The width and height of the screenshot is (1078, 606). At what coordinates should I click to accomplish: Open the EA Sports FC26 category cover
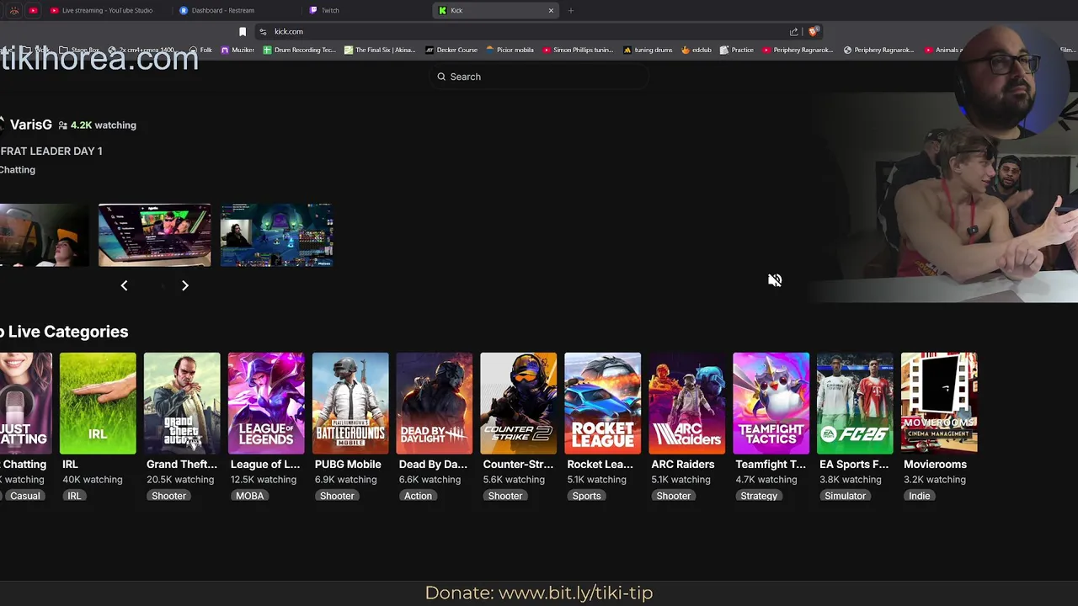[855, 403]
